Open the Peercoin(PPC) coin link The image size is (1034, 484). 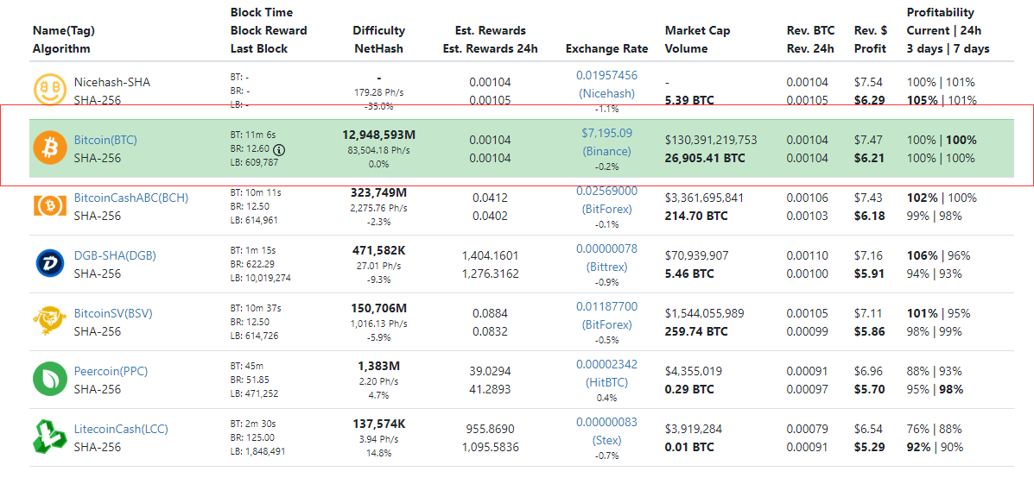[111, 371]
